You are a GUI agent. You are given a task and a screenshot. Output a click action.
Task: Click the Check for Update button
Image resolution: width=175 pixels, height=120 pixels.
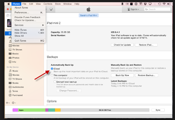coord(122,45)
